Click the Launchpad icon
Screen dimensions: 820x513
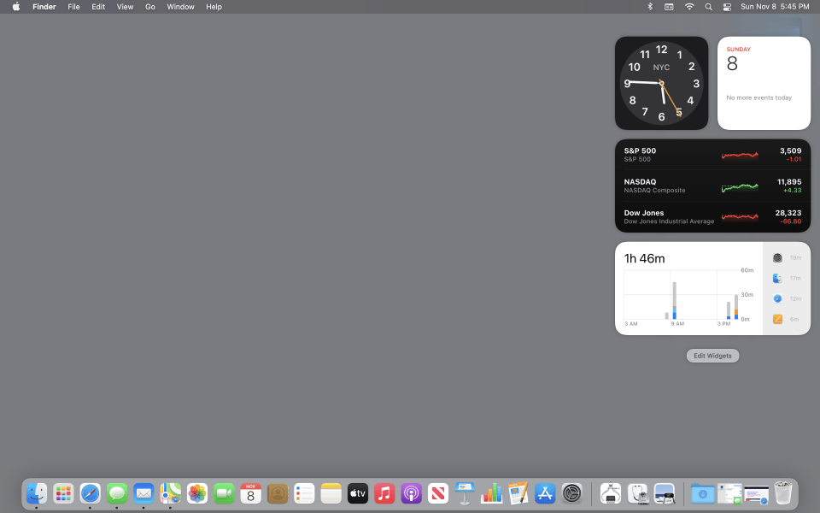(63, 493)
